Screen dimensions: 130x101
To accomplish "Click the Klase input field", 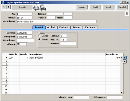I will point(68,18).
